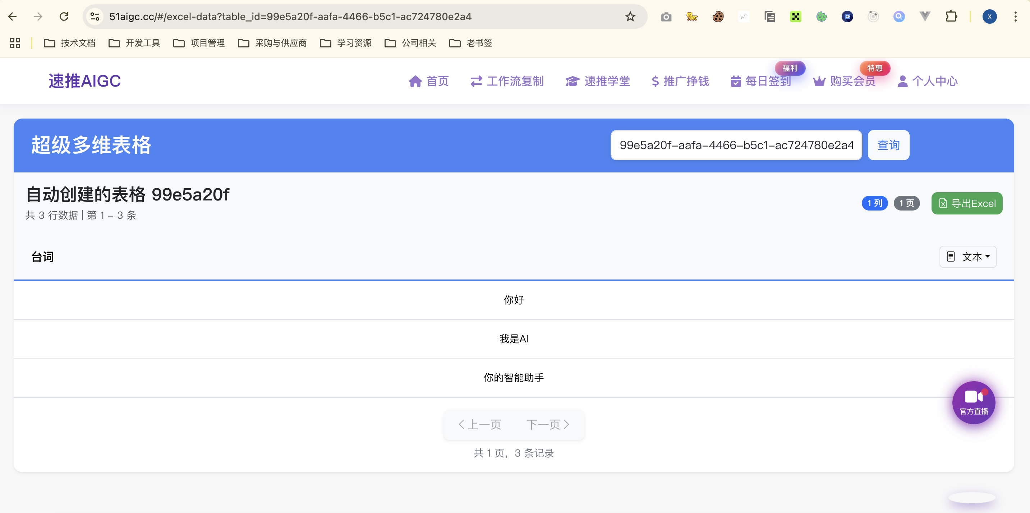The image size is (1030, 513).
Task: Click the 自动创建的表格 99e5a20f title
Action: (x=128, y=195)
